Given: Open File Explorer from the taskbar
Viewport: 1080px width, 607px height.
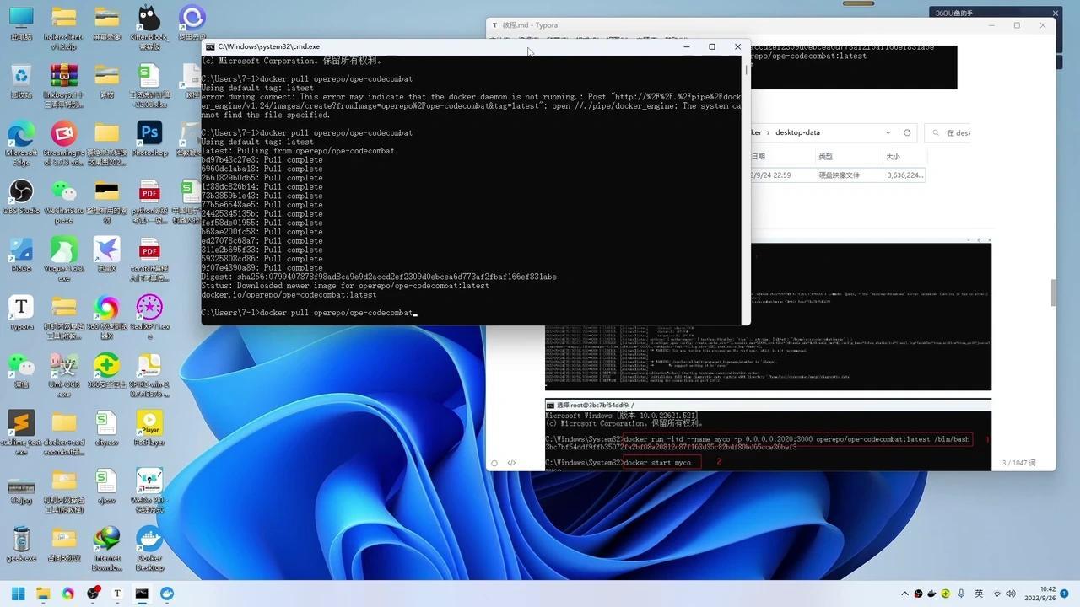Looking at the screenshot, I should pos(42,594).
